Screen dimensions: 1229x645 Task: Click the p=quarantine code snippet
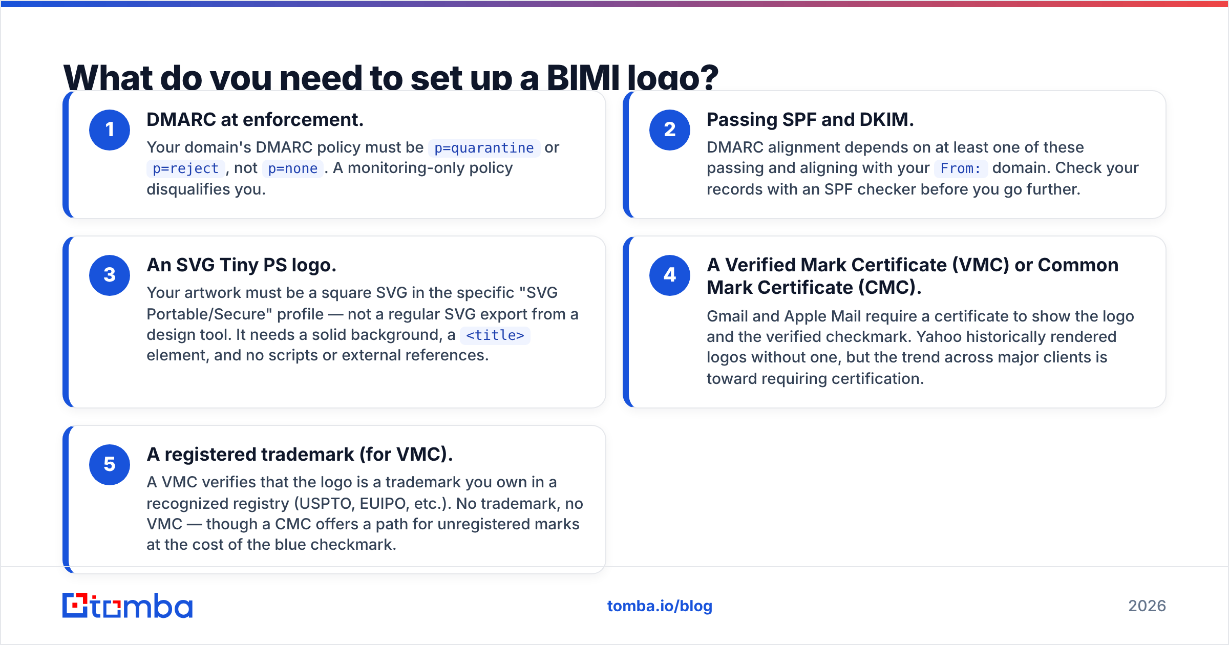(x=484, y=148)
